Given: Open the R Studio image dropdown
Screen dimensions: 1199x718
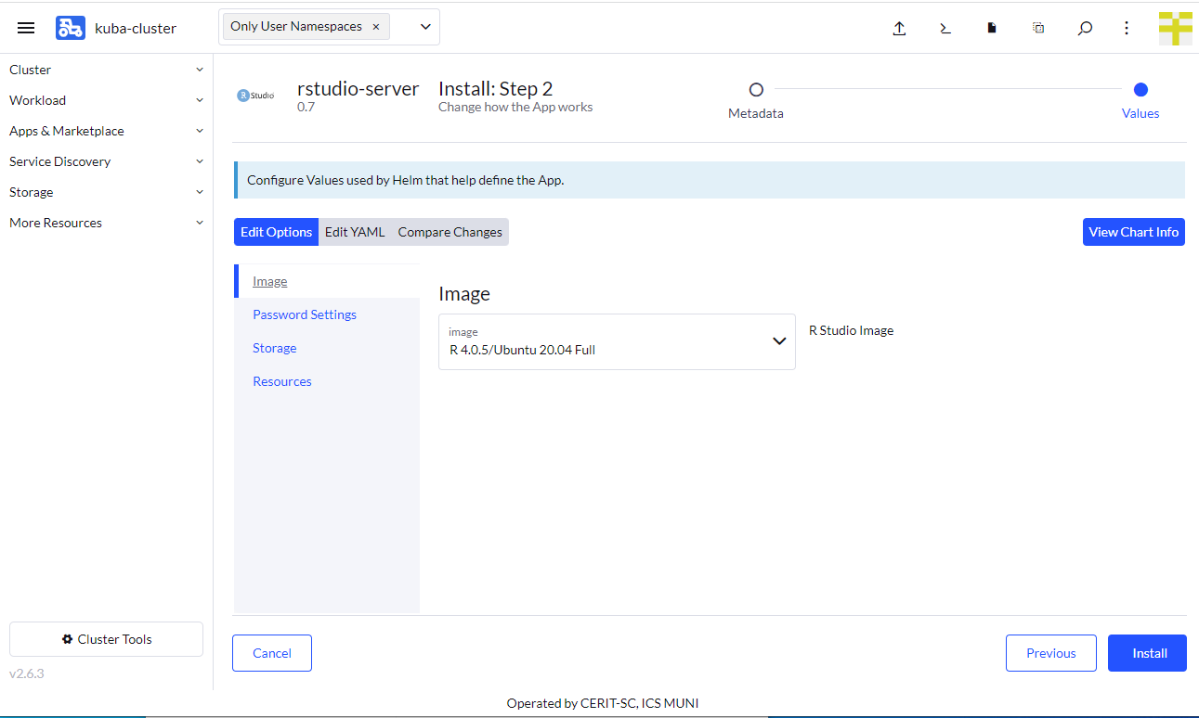Looking at the screenshot, I should (617, 341).
